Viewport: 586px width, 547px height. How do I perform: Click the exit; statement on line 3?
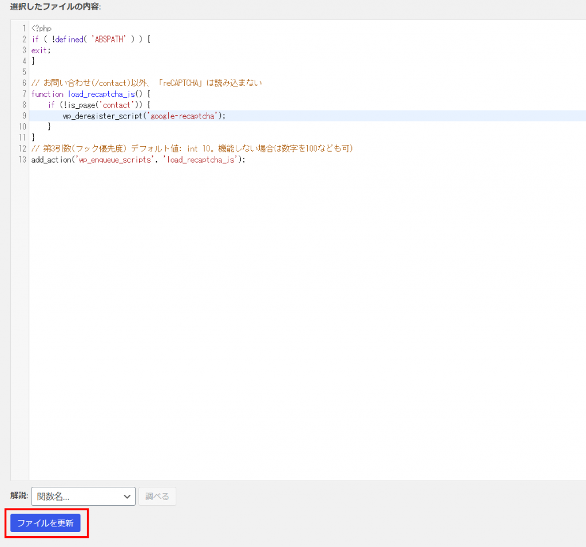(41, 50)
